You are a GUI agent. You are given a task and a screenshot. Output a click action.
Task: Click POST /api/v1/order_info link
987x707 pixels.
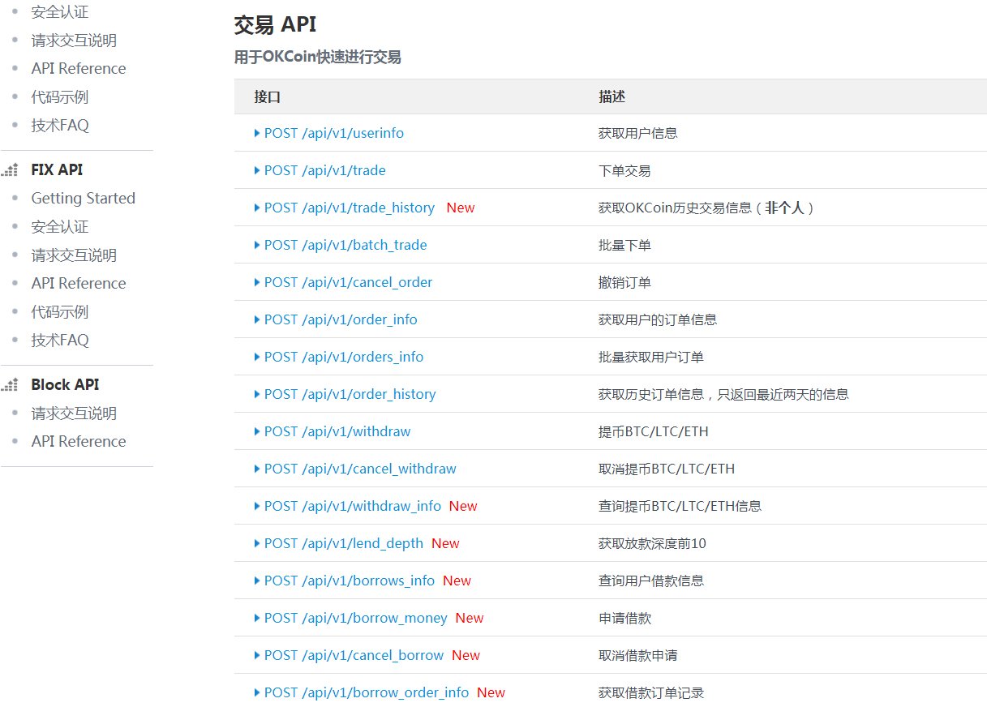click(x=341, y=319)
